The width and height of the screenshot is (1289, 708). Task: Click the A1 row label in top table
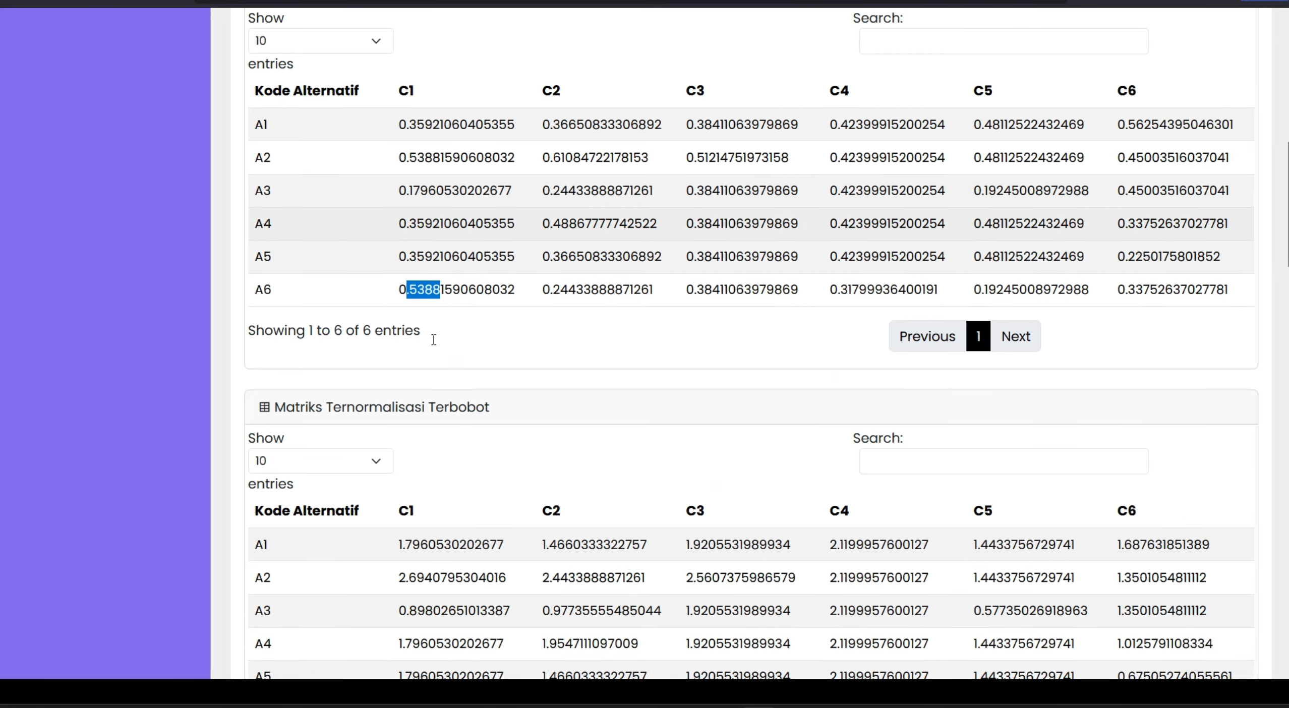(261, 125)
